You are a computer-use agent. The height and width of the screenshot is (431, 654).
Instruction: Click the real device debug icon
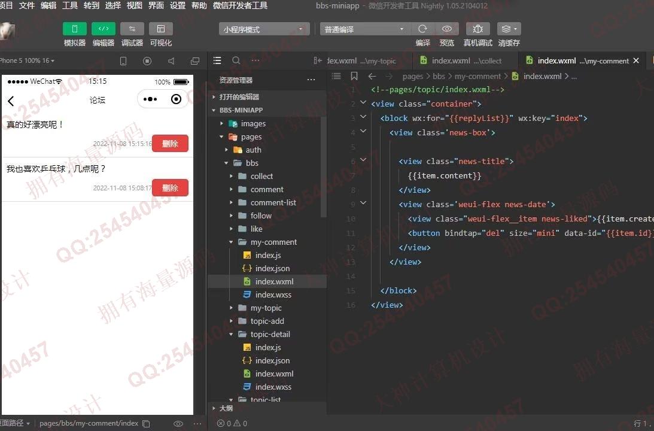pyautogui.click(x=478, y=29)
